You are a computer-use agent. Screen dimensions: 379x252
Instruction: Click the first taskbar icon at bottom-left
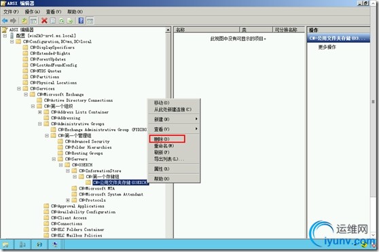pyautogui.click(x=6, y=245)
